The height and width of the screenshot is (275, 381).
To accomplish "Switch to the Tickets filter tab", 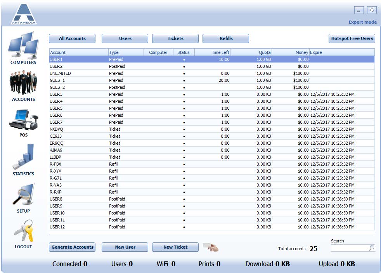I will point(175,38).
